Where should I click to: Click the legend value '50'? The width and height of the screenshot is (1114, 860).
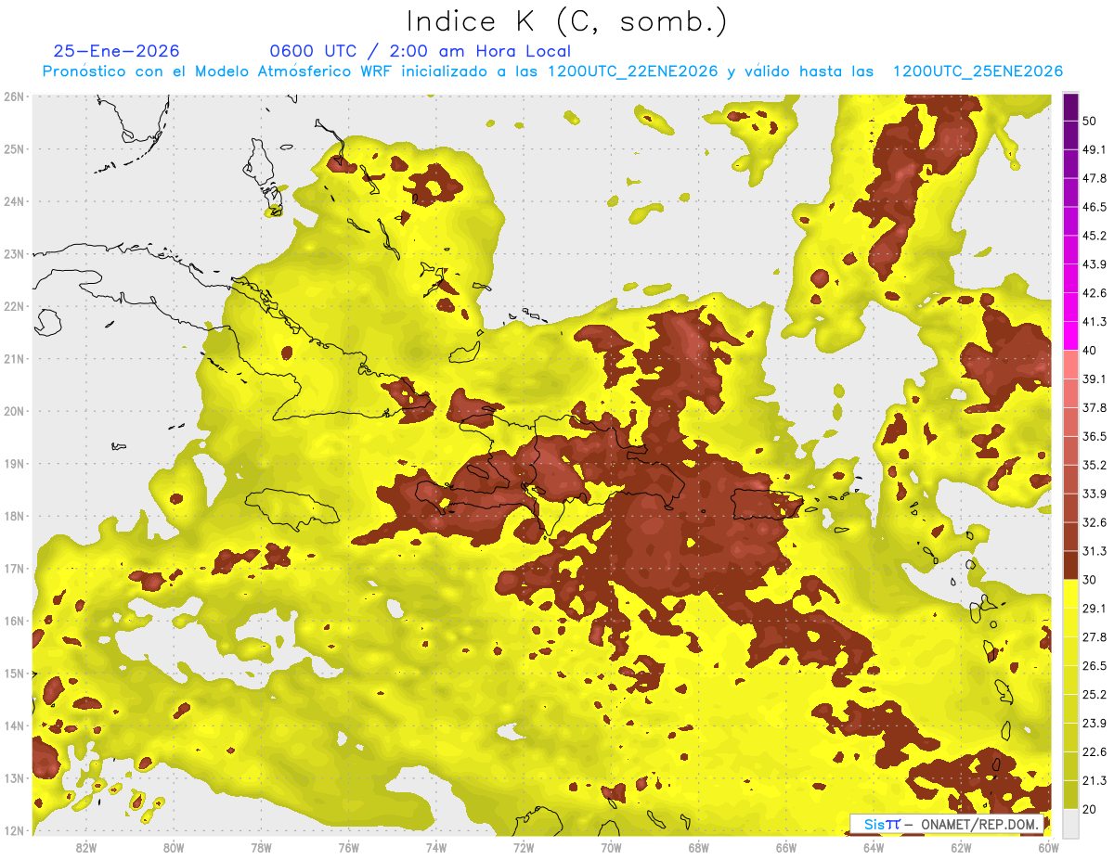coord(1090,121)
